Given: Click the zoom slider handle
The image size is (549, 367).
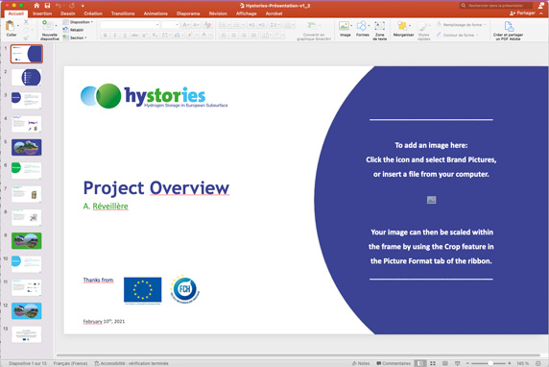Looking at the screenshot, I should point(490,363).
